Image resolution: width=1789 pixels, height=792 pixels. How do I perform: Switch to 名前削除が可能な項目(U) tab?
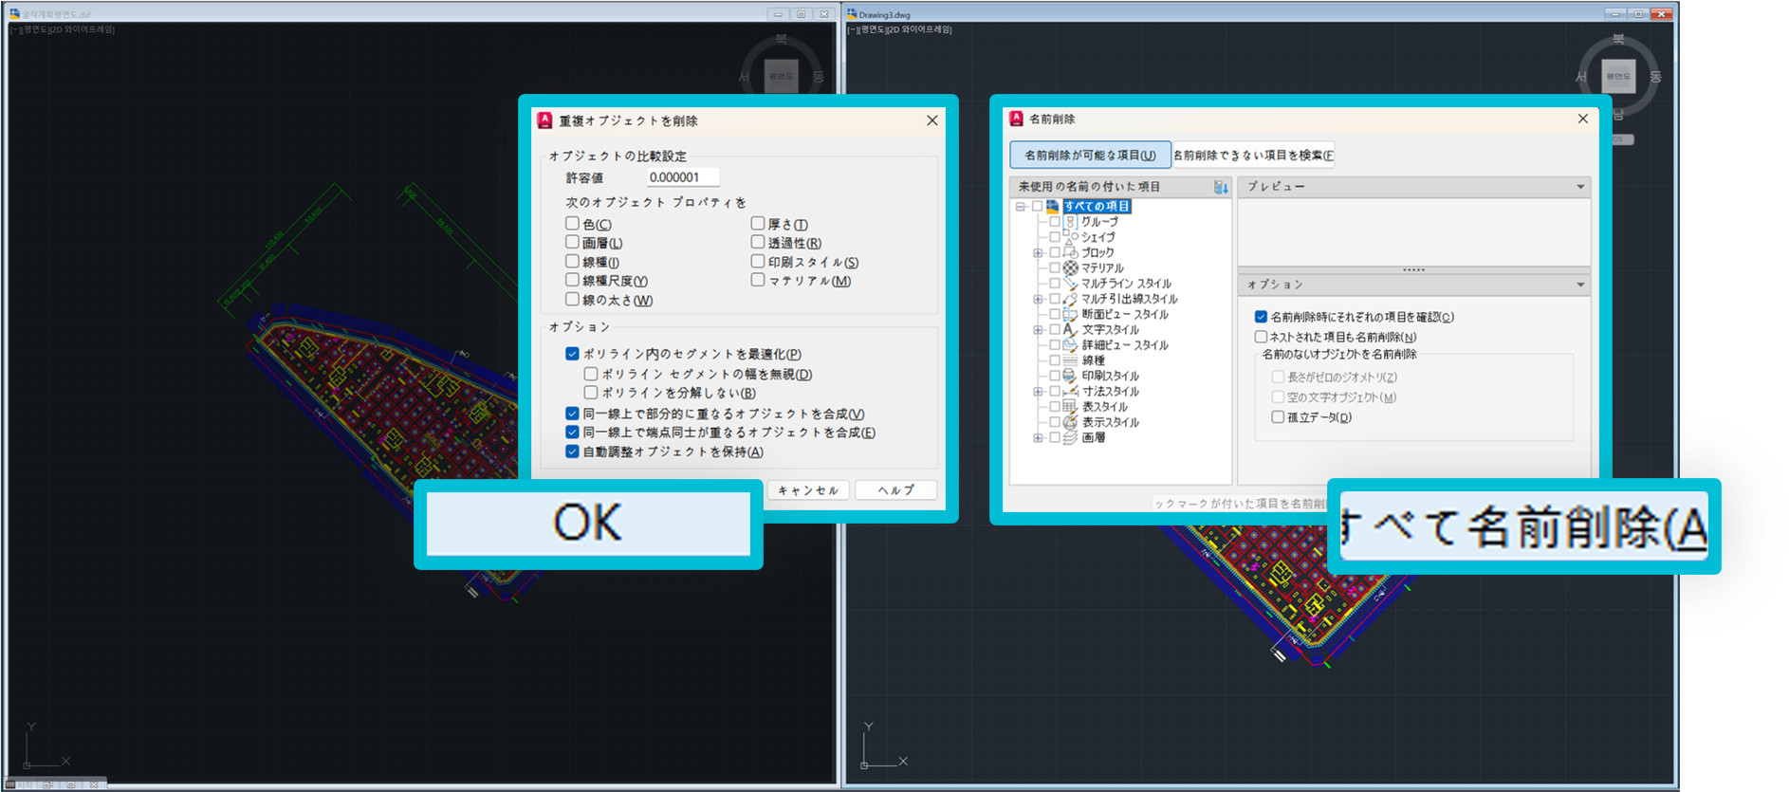pos(1090,155)
